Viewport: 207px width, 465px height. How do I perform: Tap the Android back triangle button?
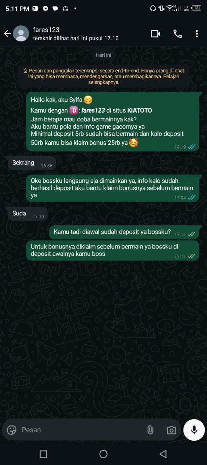tap(163, 454)
